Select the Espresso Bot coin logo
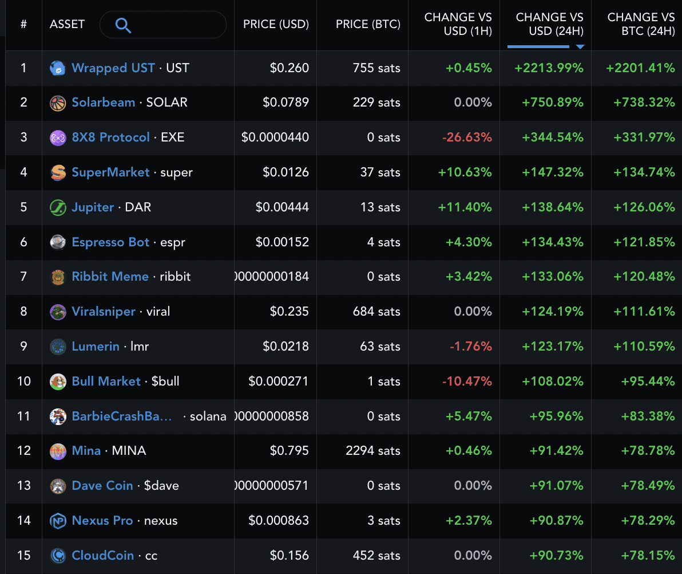Screen dimensions: 682x574 pos(58,242)
